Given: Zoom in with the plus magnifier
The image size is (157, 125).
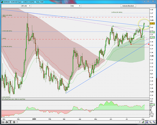Looking at the screenshot, I should click(154, 122).
